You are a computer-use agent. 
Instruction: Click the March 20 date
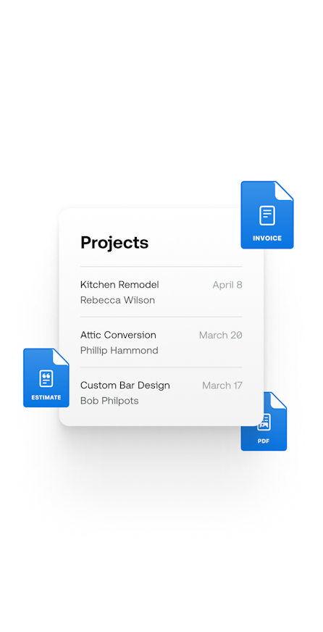(221, 335)
